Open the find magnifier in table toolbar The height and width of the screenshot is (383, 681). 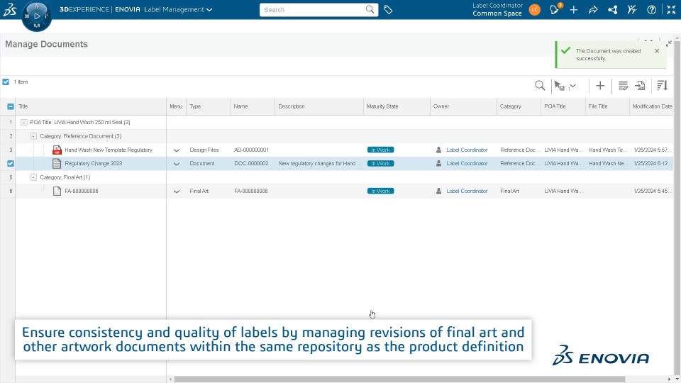coord(540,86)
